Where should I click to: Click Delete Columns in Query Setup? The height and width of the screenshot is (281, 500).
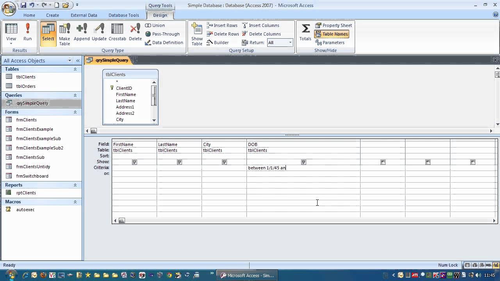coord(261,34)
